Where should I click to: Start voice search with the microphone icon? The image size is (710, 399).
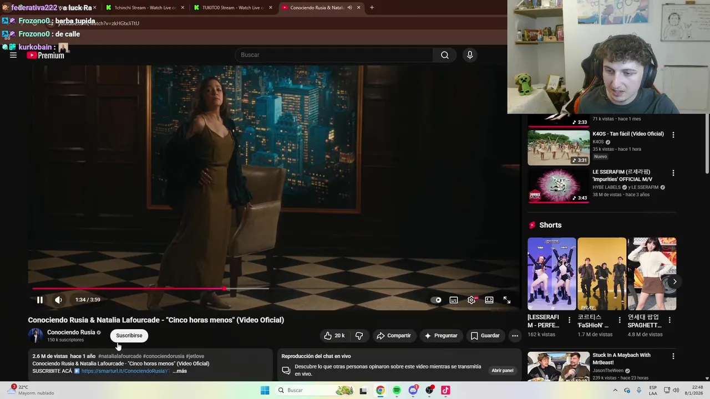click(x=470, y=55)
